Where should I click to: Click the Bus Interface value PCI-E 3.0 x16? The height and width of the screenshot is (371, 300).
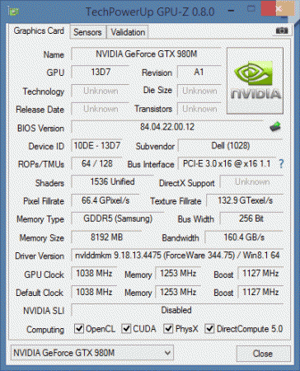pyautogui.click(x=227, y=164)
